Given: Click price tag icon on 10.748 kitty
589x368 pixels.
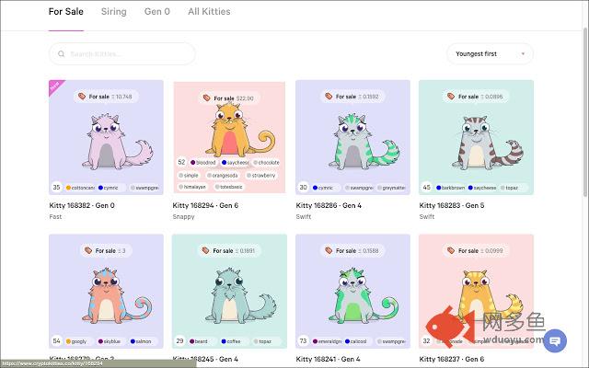Looking at the screenshot, I should pos(82,97).
